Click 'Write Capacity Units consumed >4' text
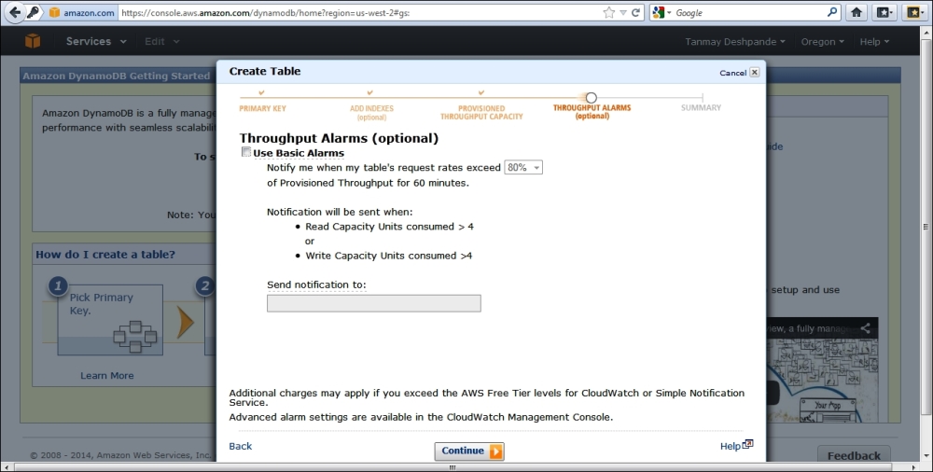Viewport: 933px width, 472px height. (x=388, y=256)
